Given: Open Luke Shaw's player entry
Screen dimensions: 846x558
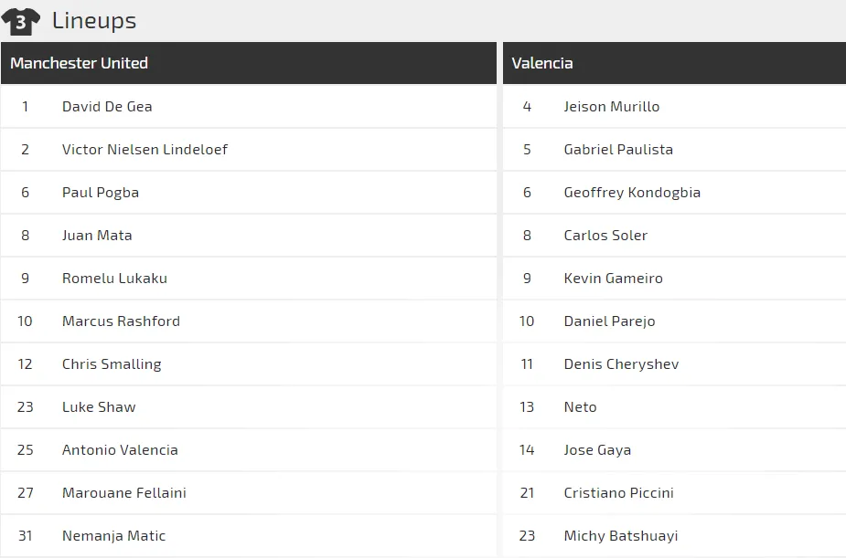Looking at the screenshot, I should (99, 407).
